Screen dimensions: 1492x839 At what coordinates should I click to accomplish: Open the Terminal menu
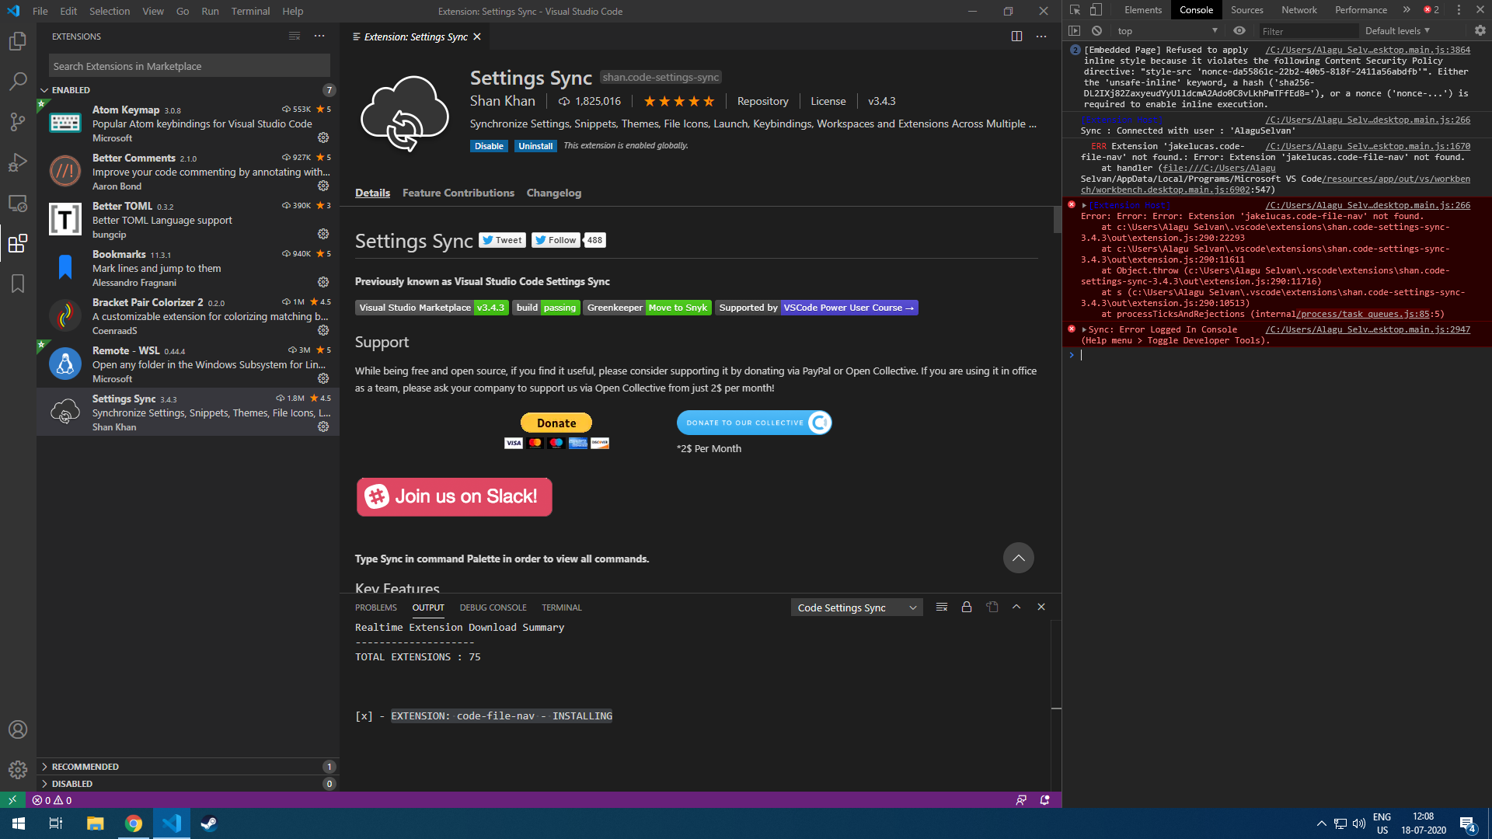point(250,11)
